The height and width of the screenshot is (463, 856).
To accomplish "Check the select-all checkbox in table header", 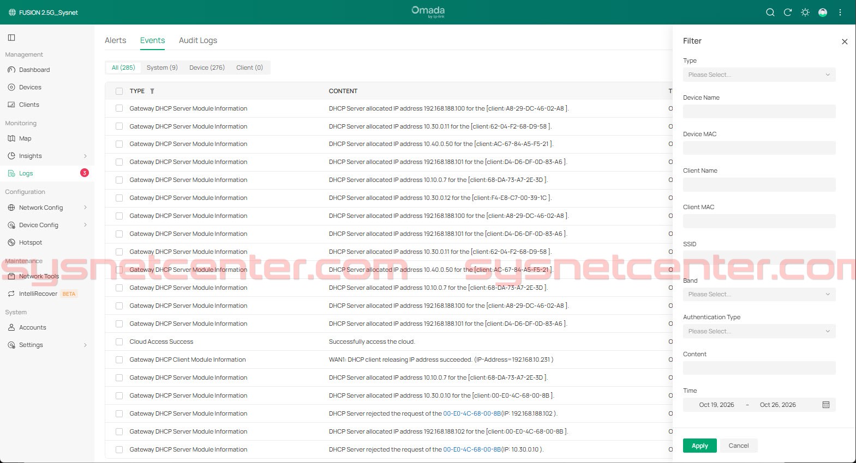I will click(119, 91).
